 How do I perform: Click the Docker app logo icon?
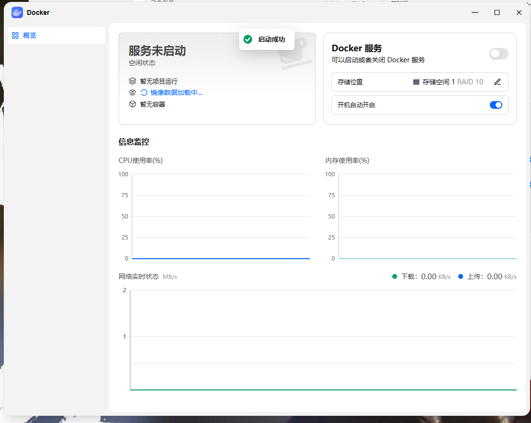(17, 12)
